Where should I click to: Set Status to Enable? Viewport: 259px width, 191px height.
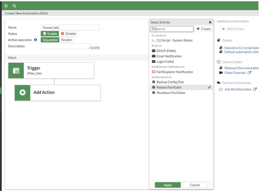(50, 33)
